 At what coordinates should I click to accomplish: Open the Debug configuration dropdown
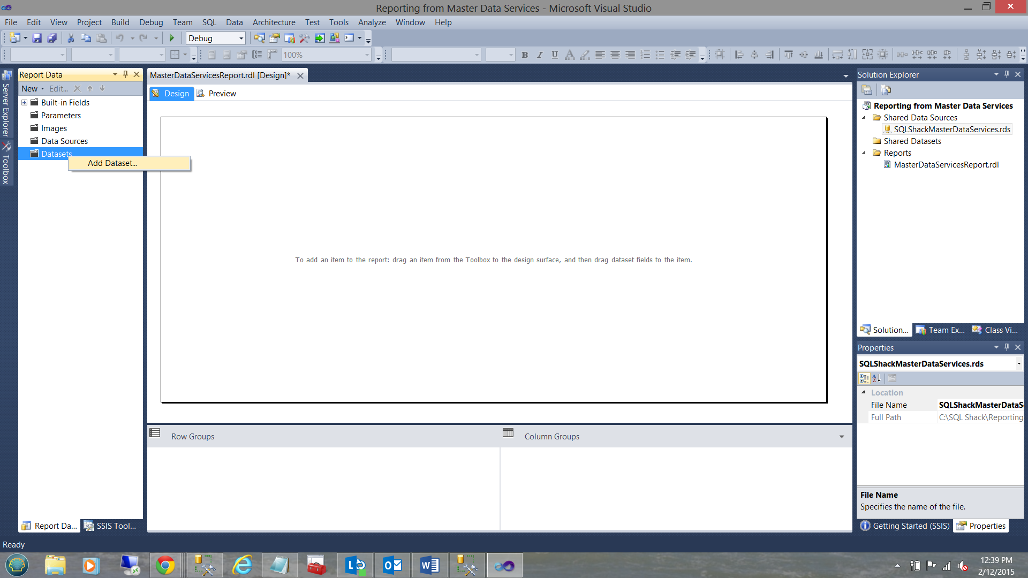pyautogui.click(x=241, y=38)
